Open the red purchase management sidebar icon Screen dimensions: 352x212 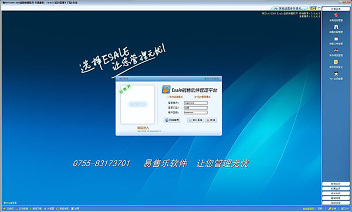coord(336,15)
